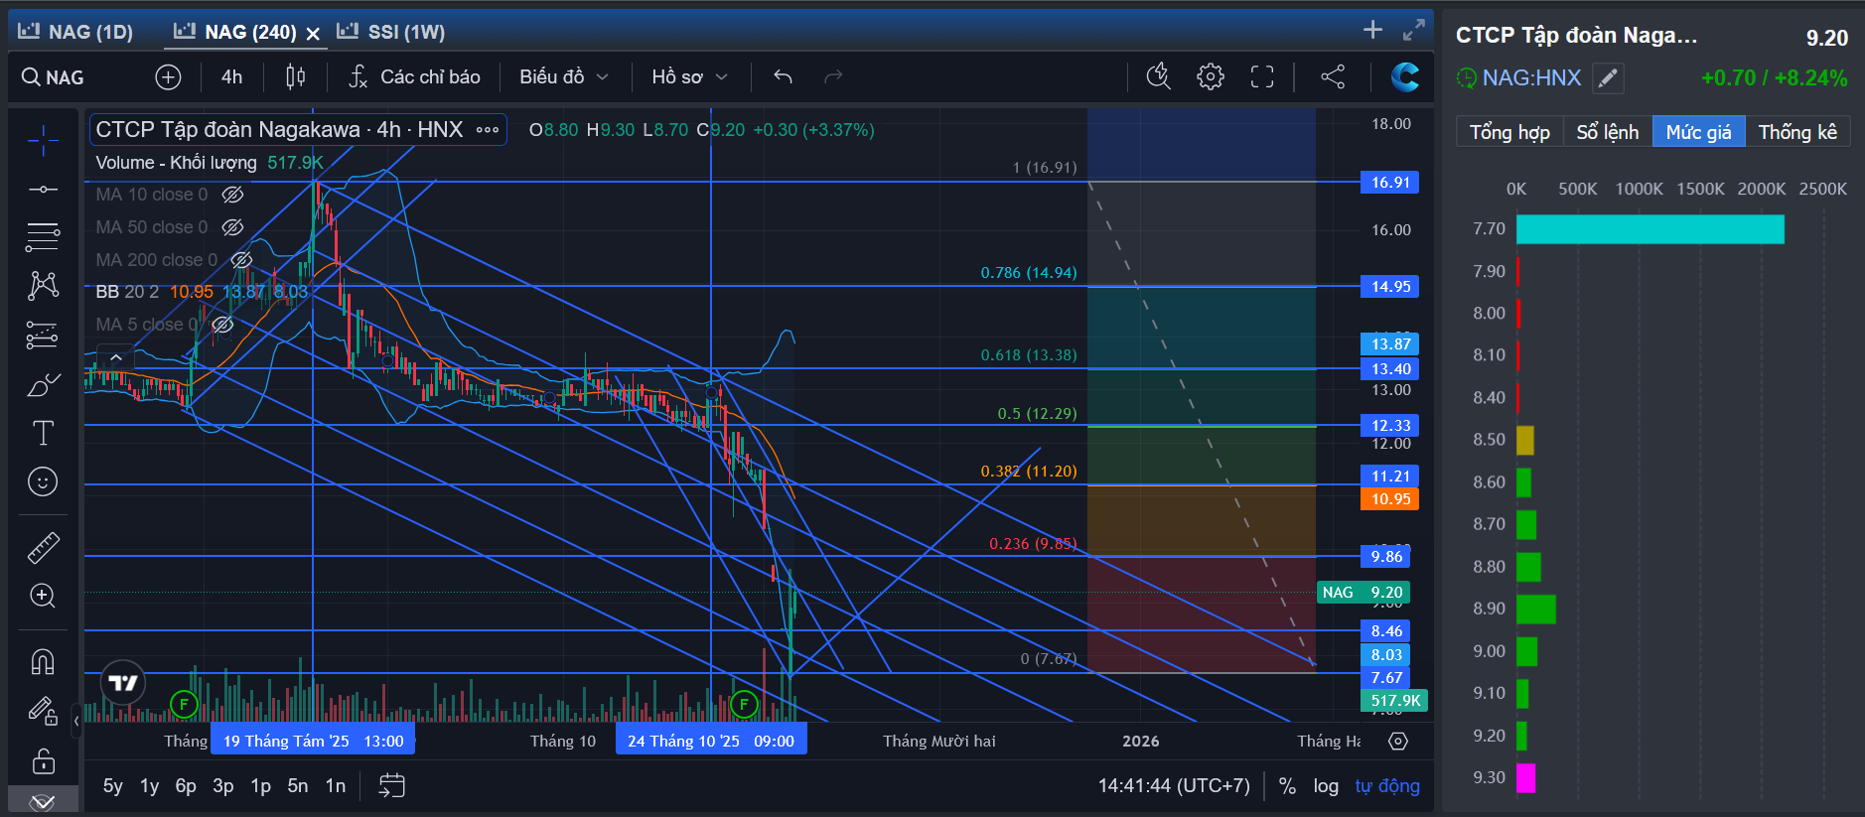
Task: Close the NAG (240) tab
Action: 313,34
